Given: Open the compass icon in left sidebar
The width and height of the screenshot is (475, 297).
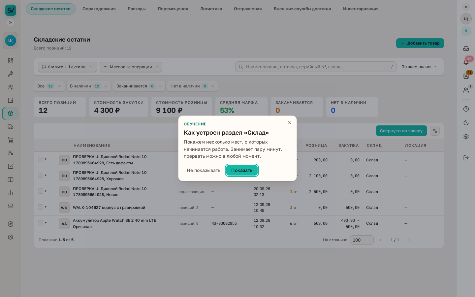Looking at the screenshot, I should pos(11,224).
